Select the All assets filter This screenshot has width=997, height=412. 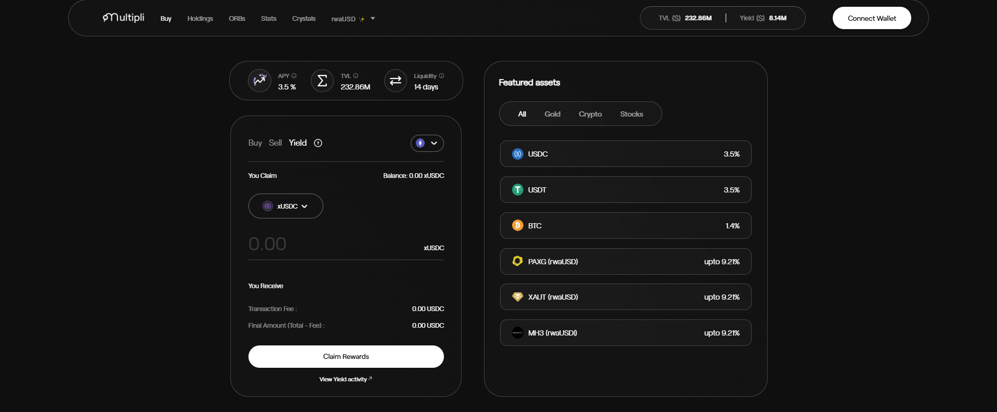[x=522, y=114]
